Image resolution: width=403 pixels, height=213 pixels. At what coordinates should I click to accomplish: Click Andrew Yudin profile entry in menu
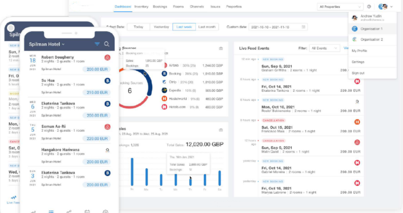point(373,17)
